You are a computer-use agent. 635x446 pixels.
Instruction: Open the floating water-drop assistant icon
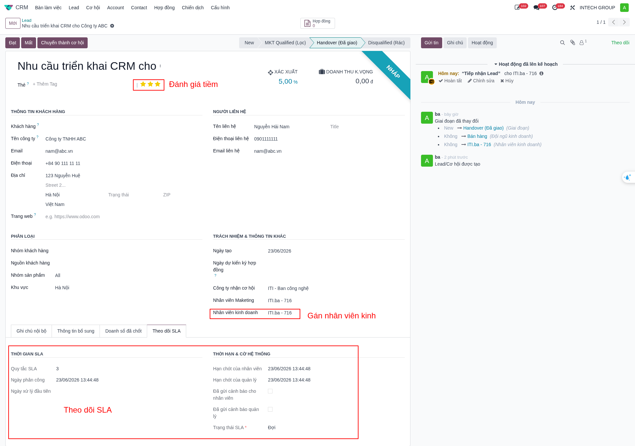(x=627, y=178)
